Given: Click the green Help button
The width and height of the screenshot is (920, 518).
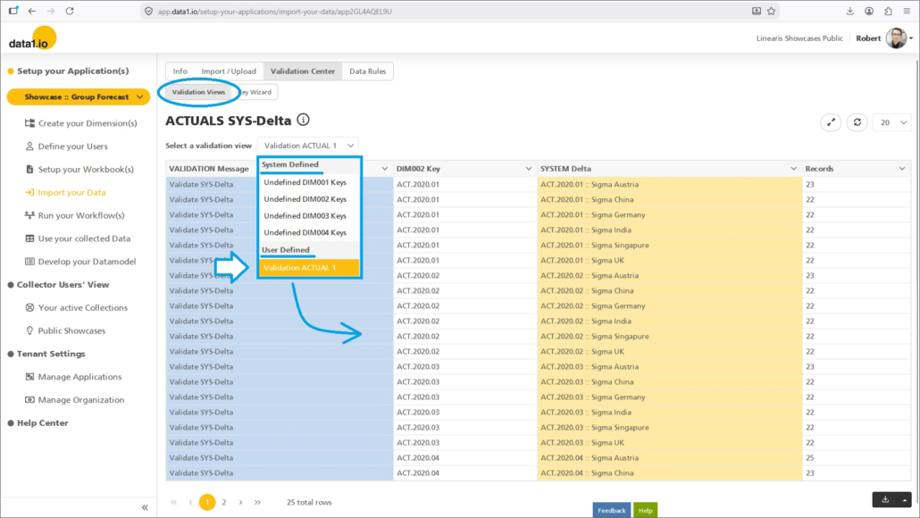Looking at the screenshot, I should (645, 510).
